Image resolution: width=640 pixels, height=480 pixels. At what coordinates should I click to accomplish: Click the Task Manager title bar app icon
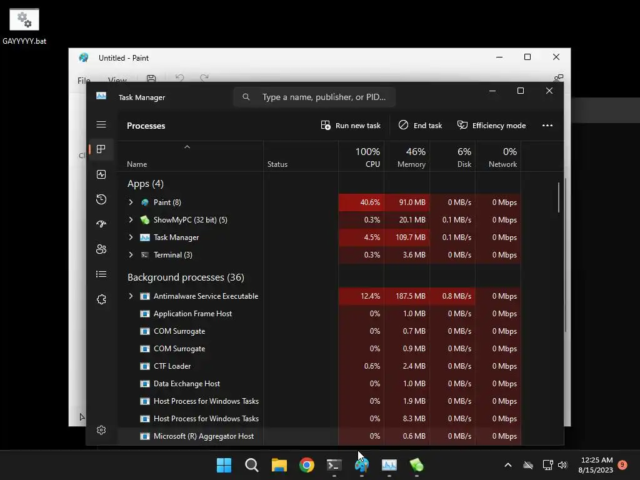point(101,96)
